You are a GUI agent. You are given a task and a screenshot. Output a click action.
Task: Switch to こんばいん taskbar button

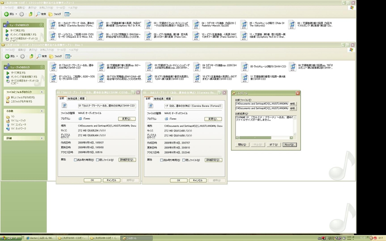[x=137, y=238]
